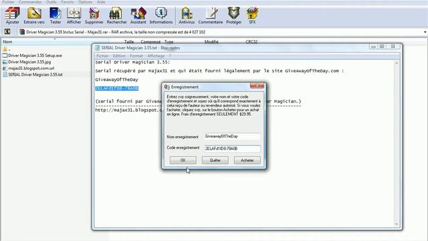Close the Enregistrement dialog
This screenshot has width=428, height=241.
click(257, 86)
